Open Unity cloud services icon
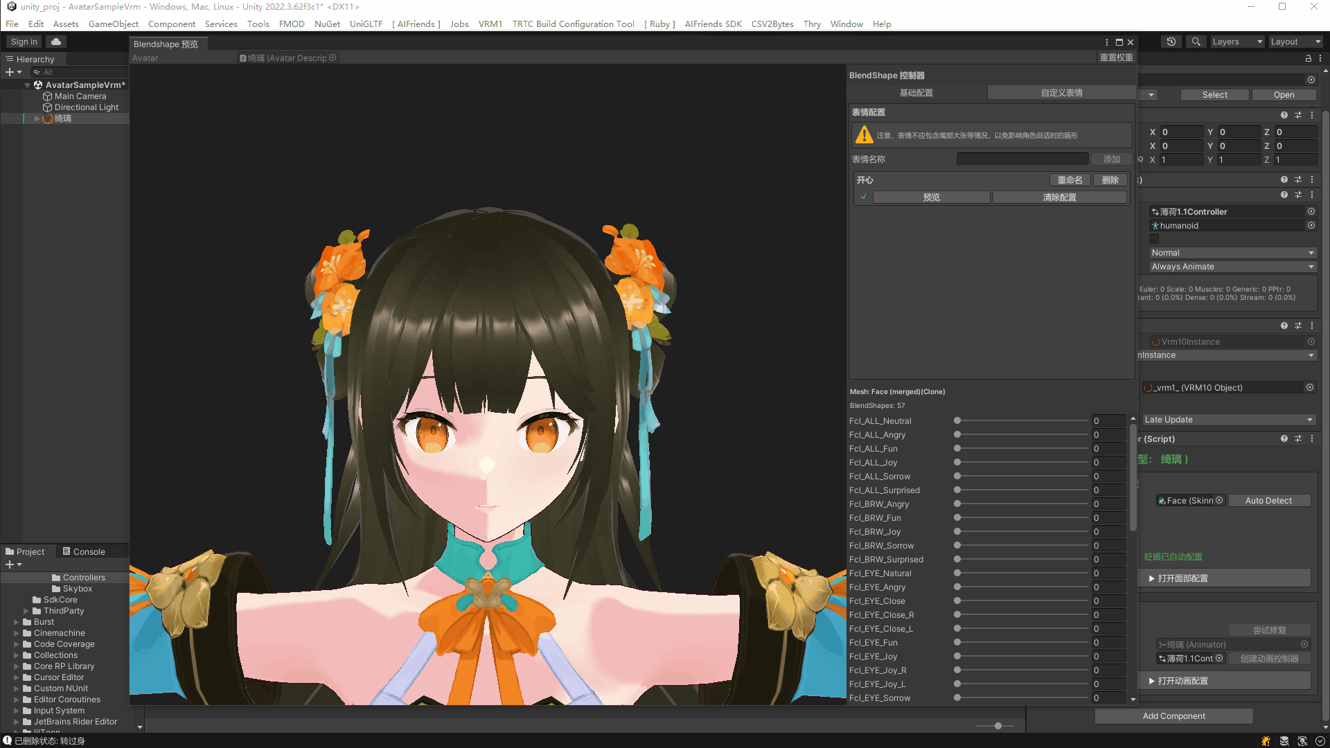Viewport: 1330px width, 748px height. 56,42
